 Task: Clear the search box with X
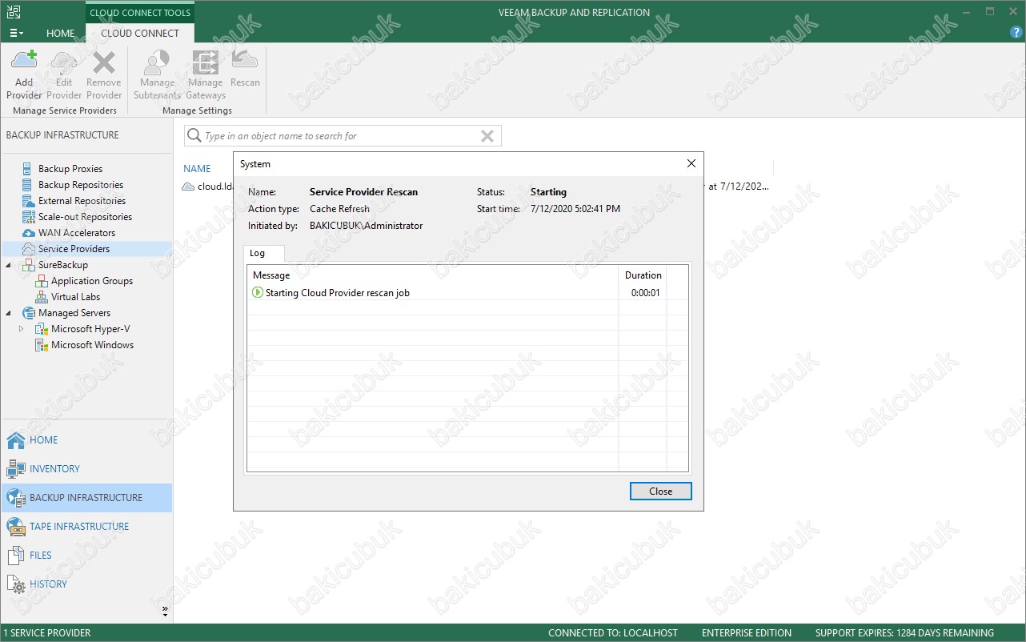point(487,136)
